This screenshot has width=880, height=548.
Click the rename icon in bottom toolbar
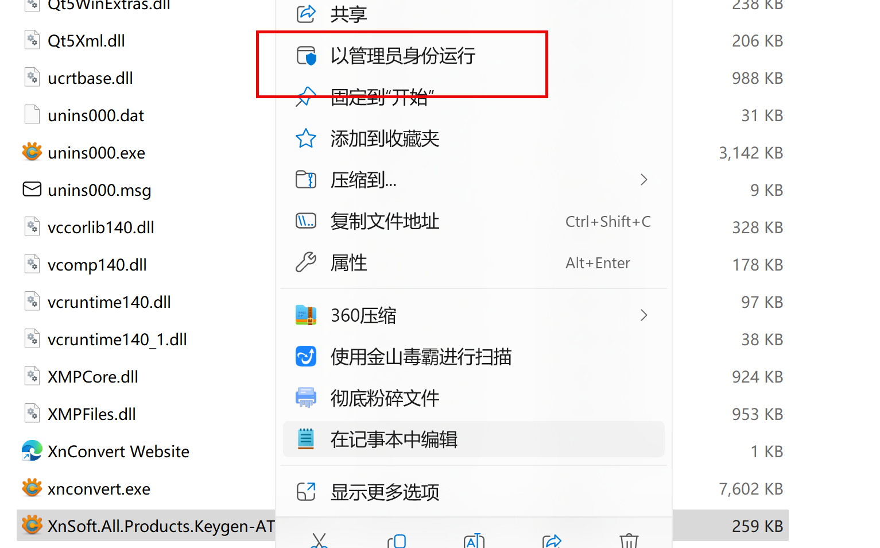click(474, 541)
